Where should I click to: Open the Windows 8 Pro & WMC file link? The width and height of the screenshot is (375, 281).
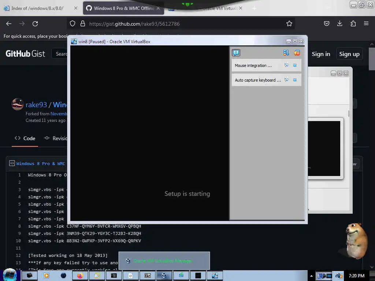point(40,164)
